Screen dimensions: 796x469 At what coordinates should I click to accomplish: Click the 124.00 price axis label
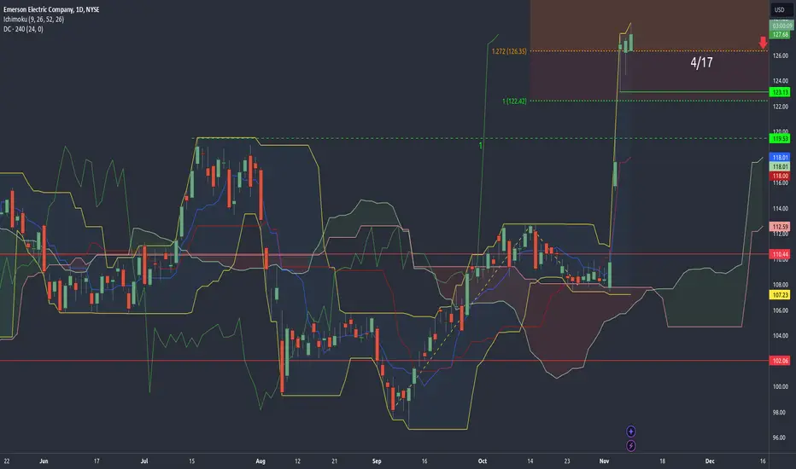click(x=781, y=81)
